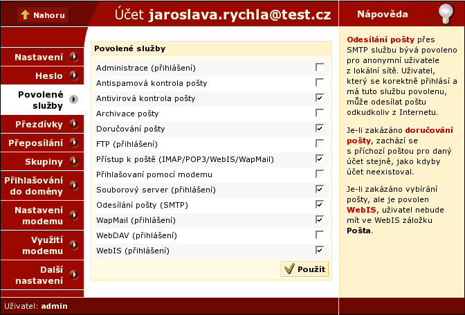Click the checkmark icon on the Použít button
This screenshot has width=465, height=315.
tap(289, 269)
